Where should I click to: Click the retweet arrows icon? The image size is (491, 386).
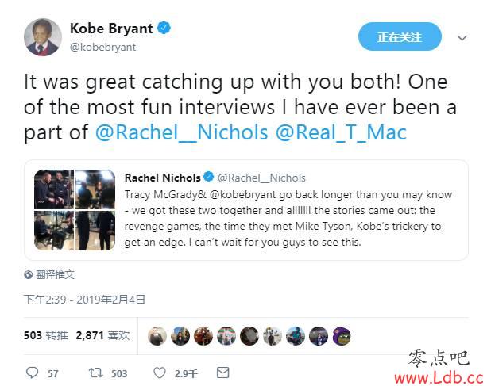(x=95, y=373)
